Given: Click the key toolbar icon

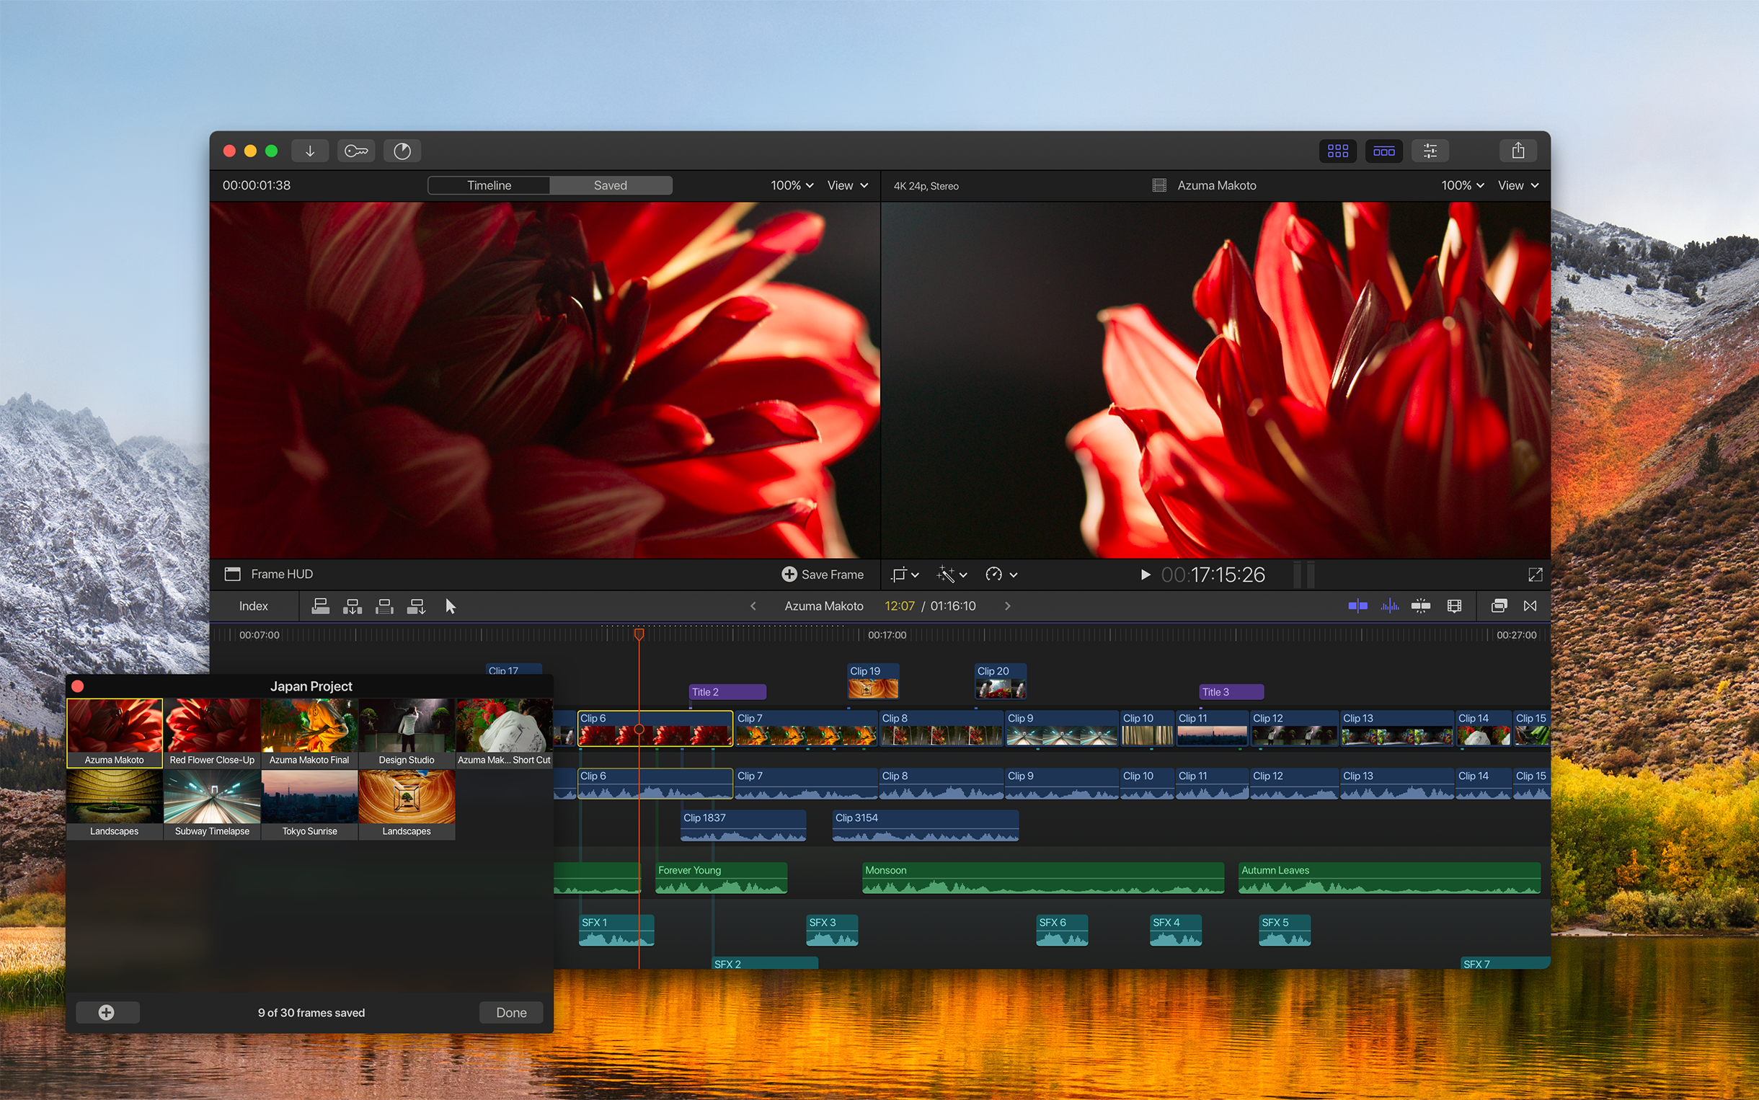Looking at the screenshot, I should pyautogui.click(x=355, y=151).
